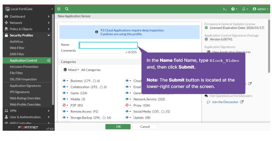The height and width of the screenshot is (141, 272).
Task: Toggle the Collaboration category eye action
Action: 65,87
